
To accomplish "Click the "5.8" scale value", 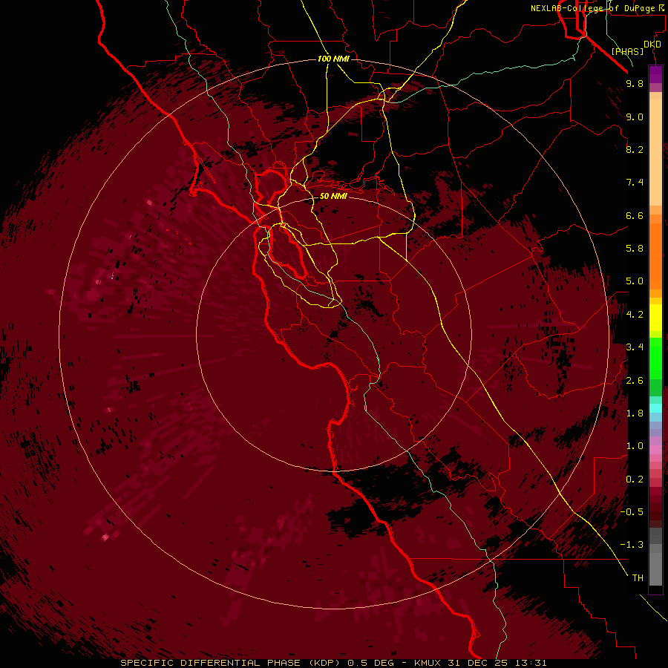I will (635, 249).
